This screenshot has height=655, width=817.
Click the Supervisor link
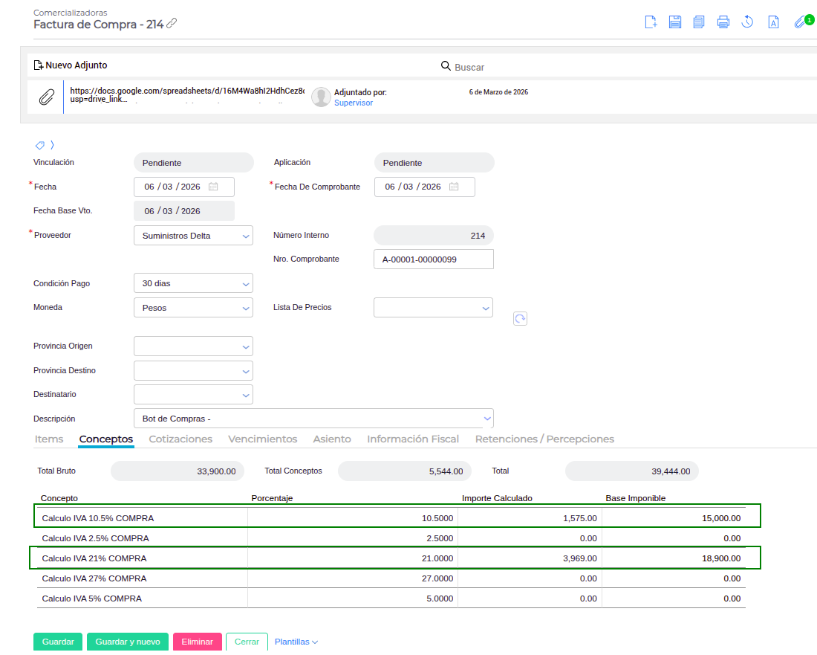pyautogui.click(x=354, y=103)
